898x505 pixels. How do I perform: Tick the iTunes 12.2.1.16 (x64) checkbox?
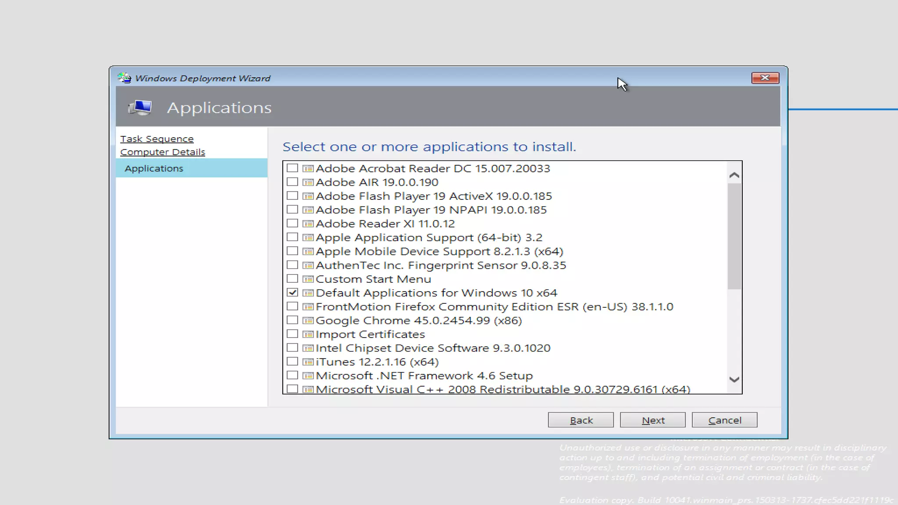292,361
